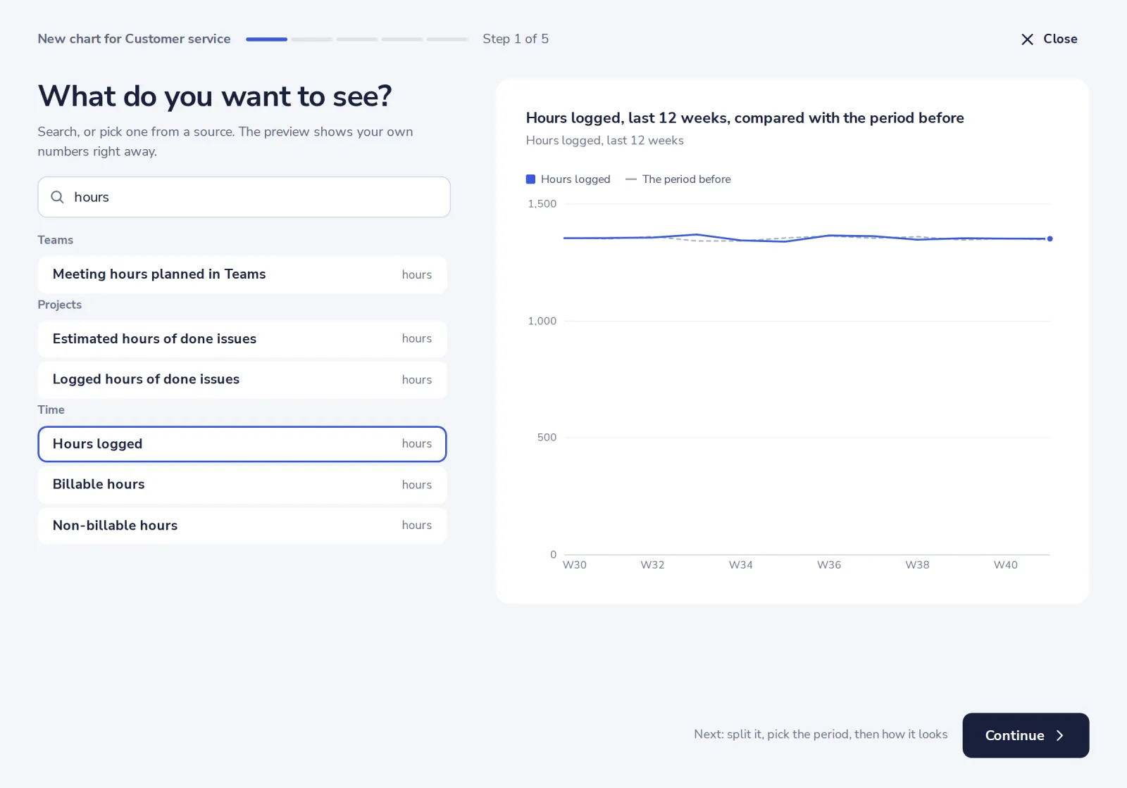The width and height of the screenshot is (1127, 788).
Task: Toggle The period before legend item
Action: click(678, 179)
